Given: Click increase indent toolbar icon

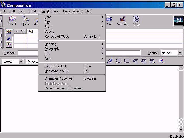Looking at the screenshot, I should pyautogui.click(x=144, y=61).
